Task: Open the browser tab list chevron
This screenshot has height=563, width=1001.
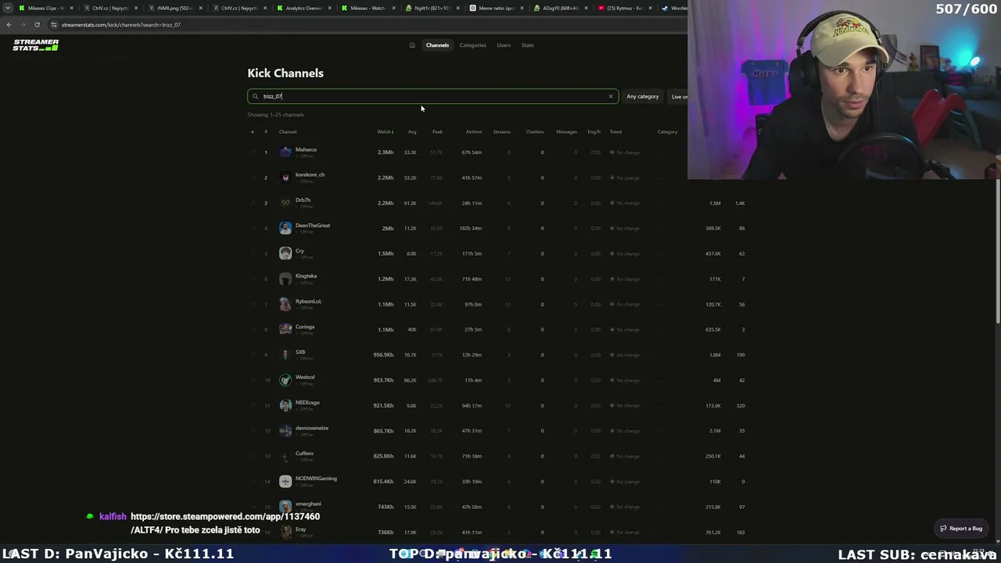Action: [8, 8]
